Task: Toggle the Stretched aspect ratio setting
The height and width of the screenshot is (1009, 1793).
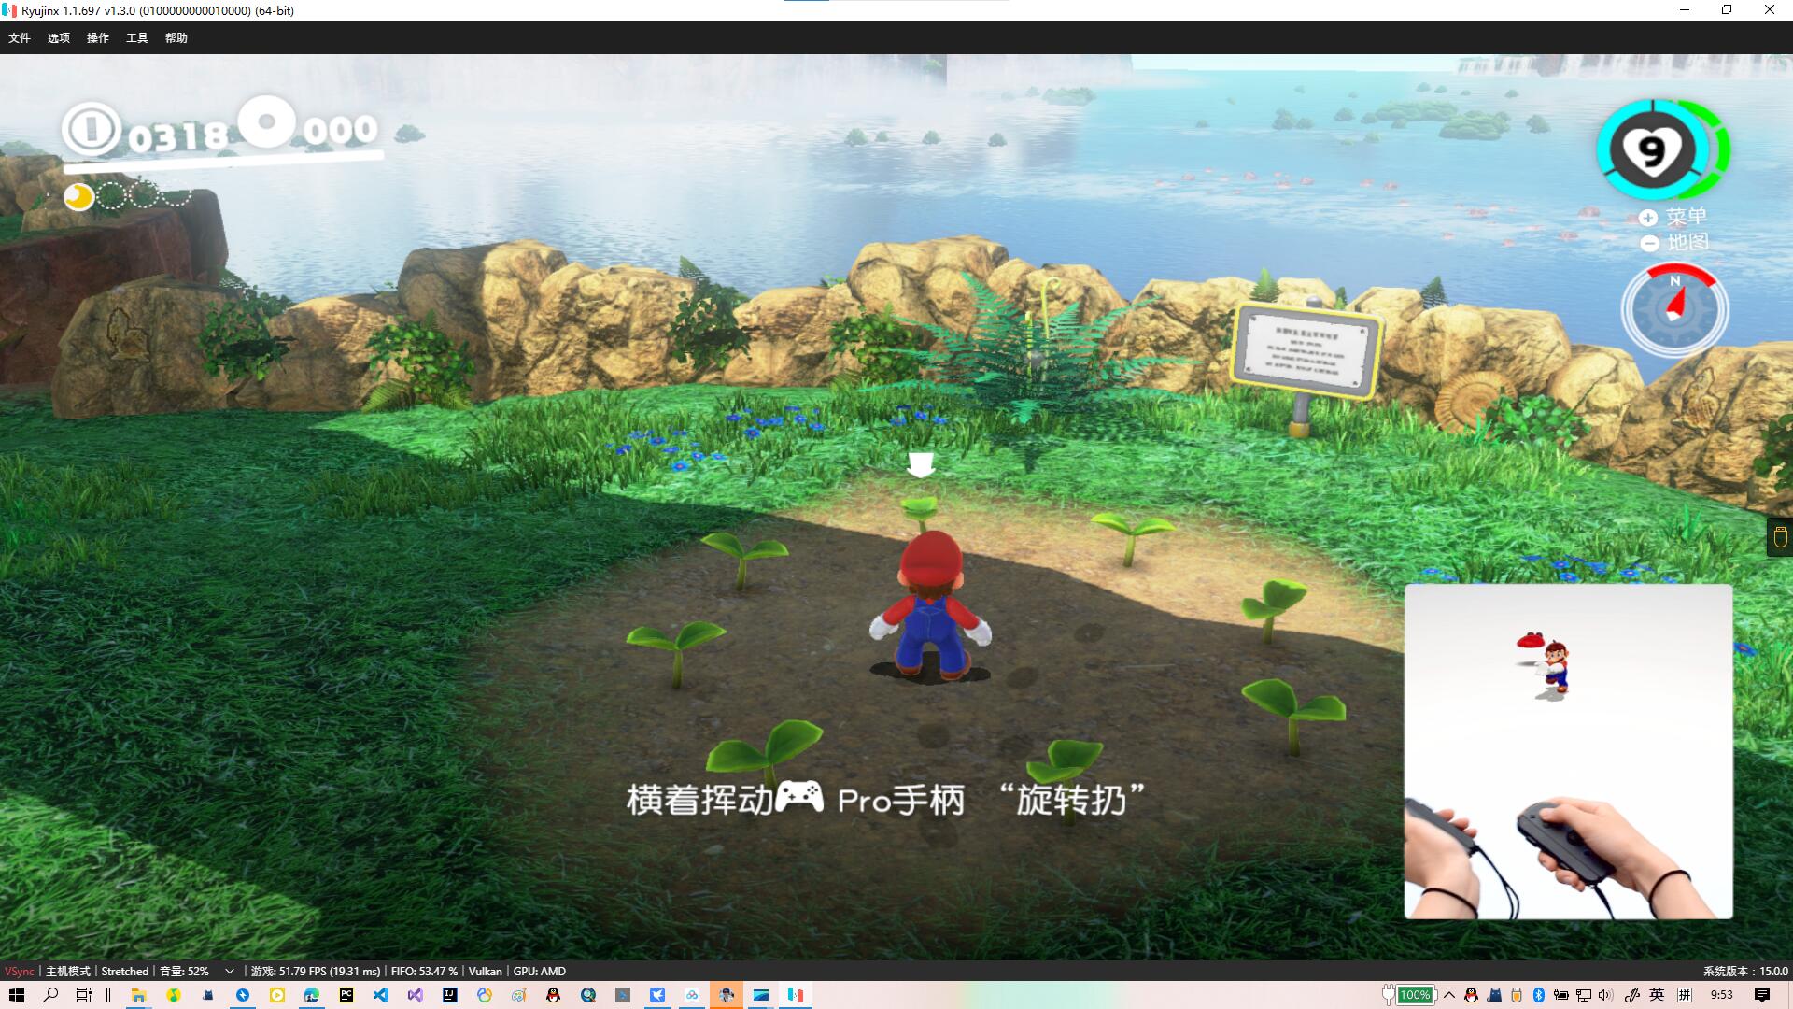Action: [x=125, y=972]
